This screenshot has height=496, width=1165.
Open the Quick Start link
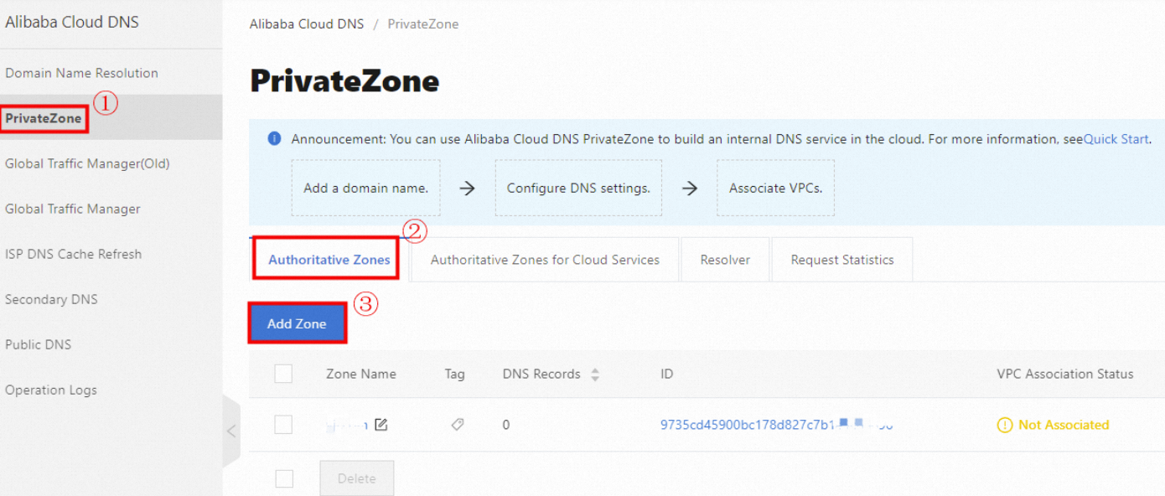click(1116, 140)
